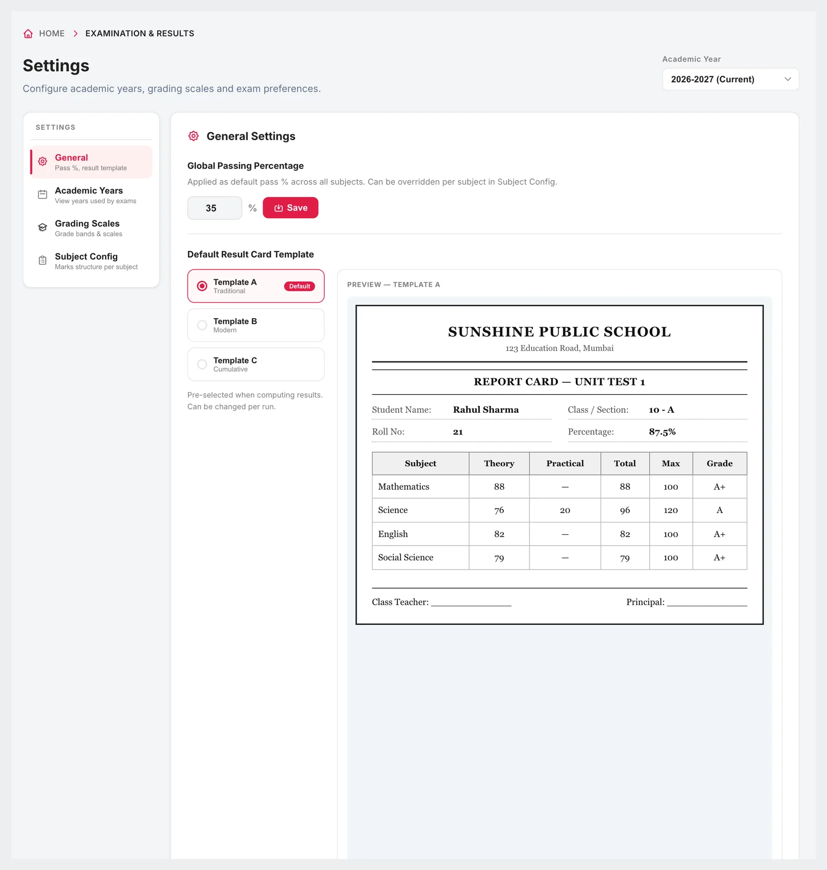Click the 'Mathematics' subject cell
This screenshot has height=870, width=827.
click(x=420, y=487)
